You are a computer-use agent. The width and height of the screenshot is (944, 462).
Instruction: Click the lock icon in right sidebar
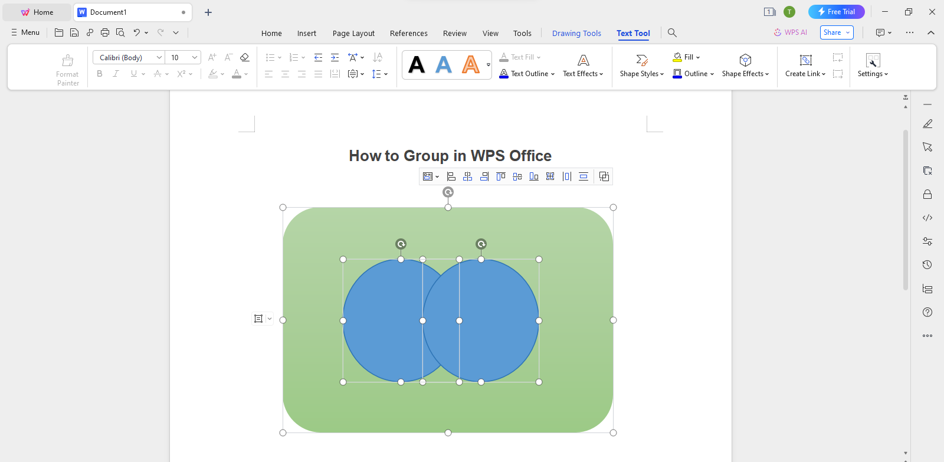click(x=927, y=194)
